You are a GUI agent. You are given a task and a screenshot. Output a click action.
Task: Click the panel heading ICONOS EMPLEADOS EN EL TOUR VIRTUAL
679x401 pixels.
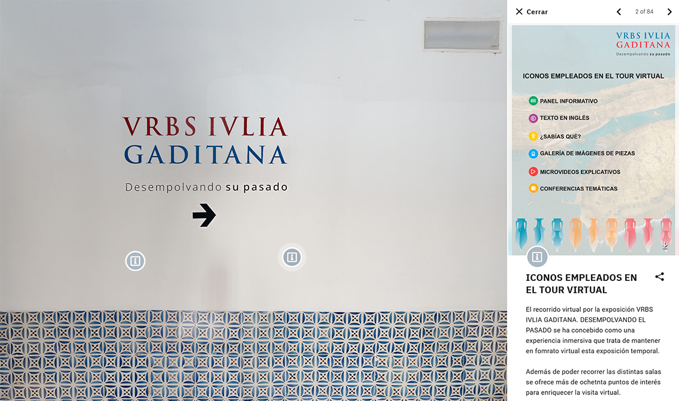tap(581, 284)
